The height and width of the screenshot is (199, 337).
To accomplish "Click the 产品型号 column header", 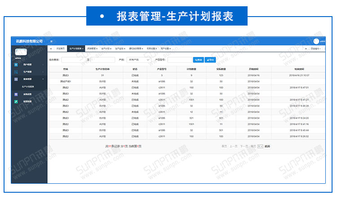I will [x=162, y=69].
